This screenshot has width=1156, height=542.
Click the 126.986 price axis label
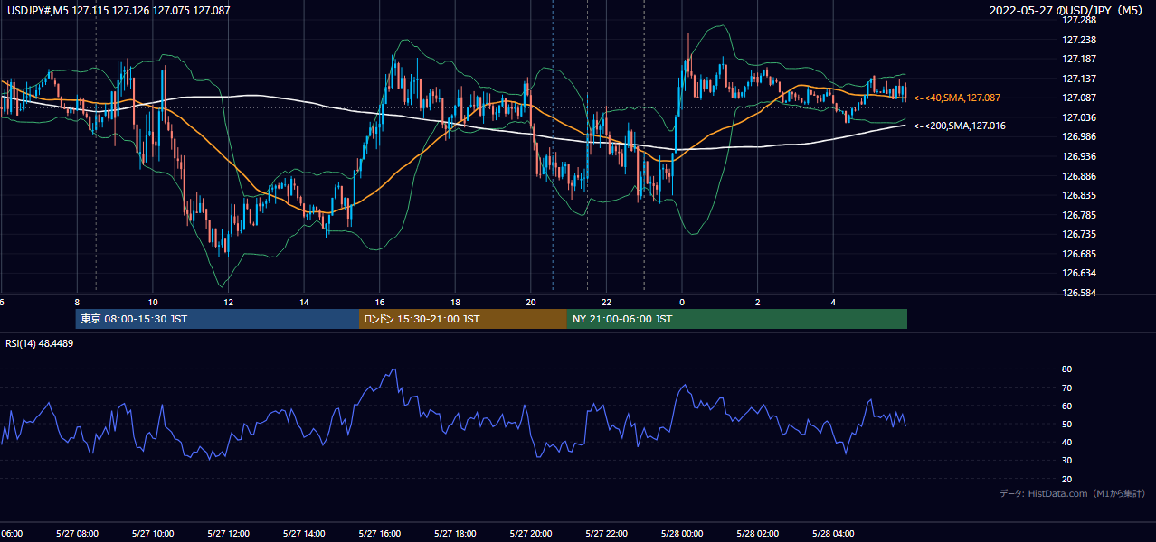[1079, 136]
